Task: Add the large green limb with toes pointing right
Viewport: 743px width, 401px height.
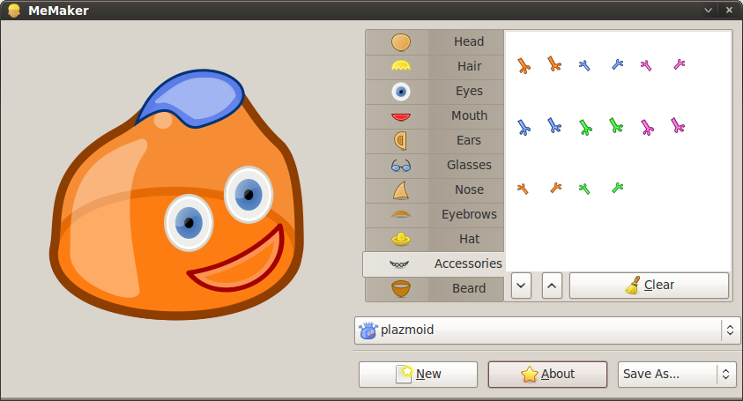Action: pyautogui.click(x=616, y=125)
